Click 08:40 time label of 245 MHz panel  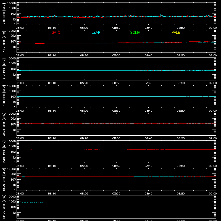coord(148,28)
